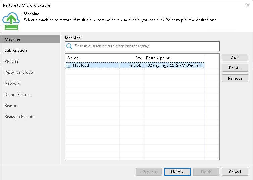Proceed with the Next button

click(177, 172)
